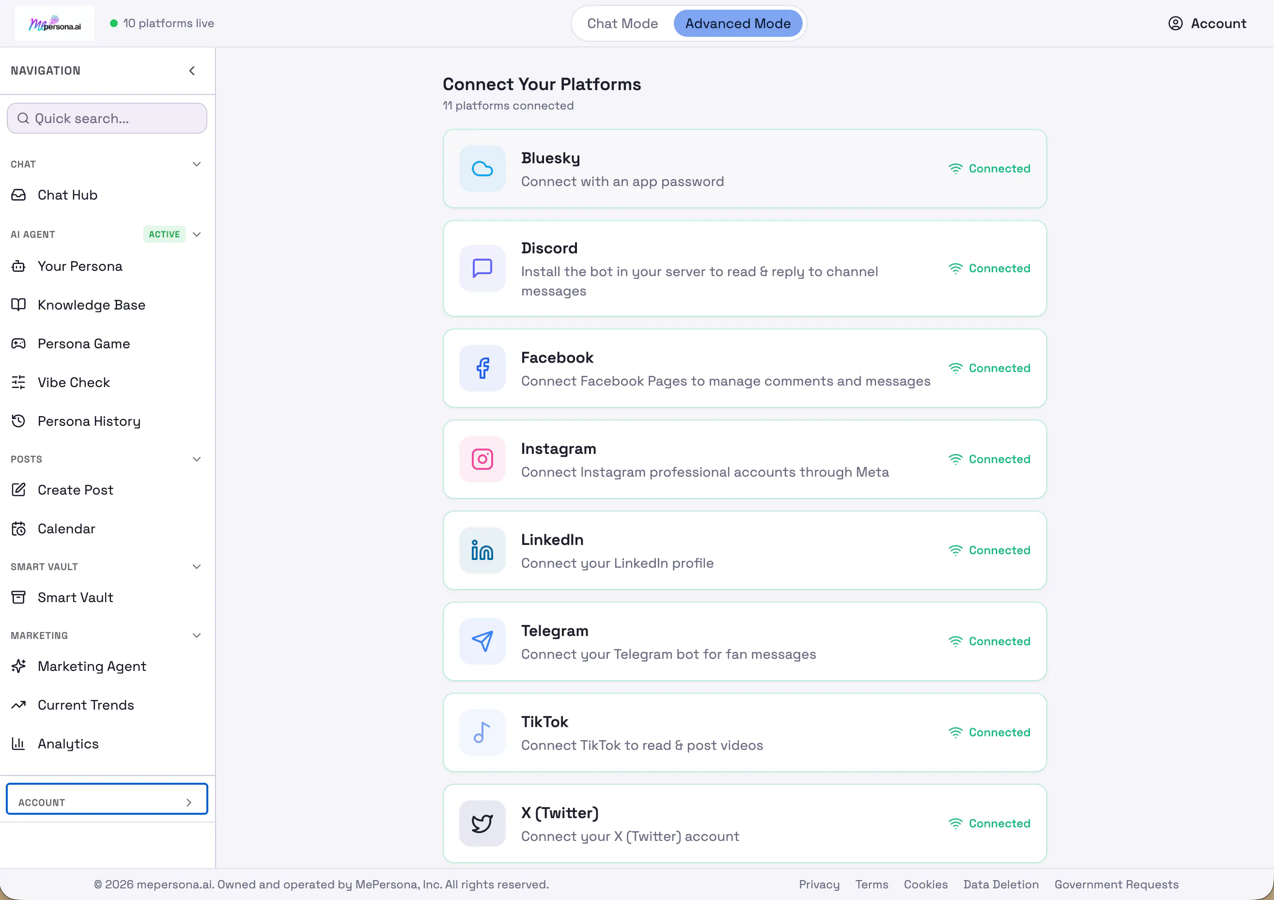Click the Chat Hub inbox icon

coord(18,195)
